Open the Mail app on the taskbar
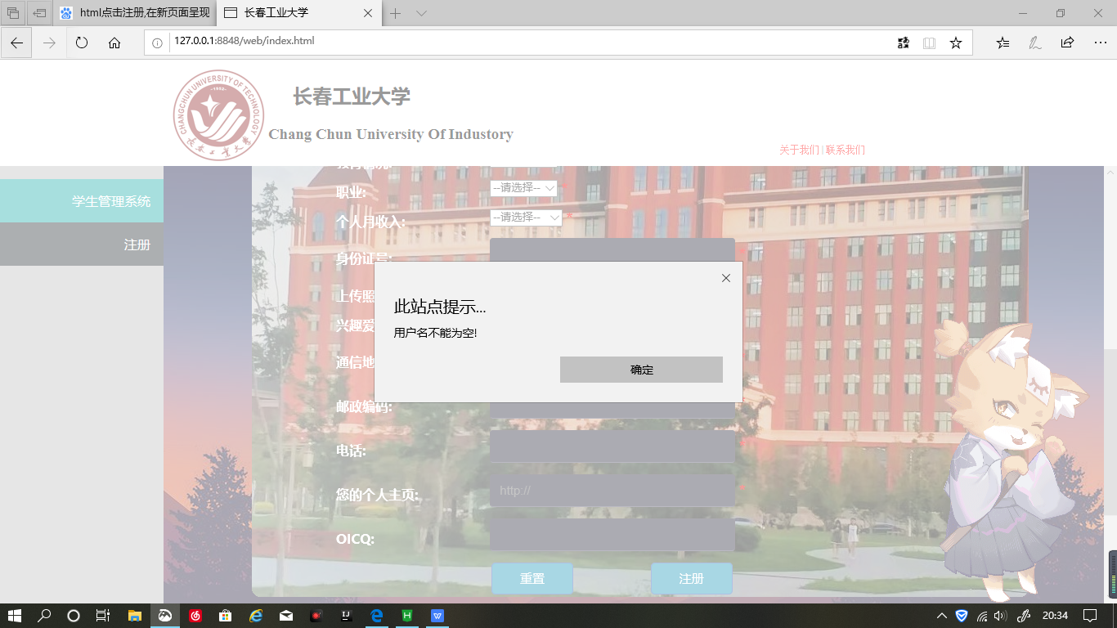Image resolution: width=1117 pixels, height=628 pixels. 286,616
